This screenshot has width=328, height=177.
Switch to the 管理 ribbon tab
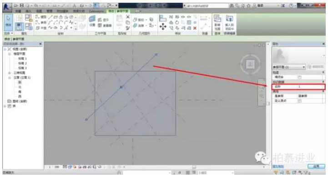tap(50, 11)
